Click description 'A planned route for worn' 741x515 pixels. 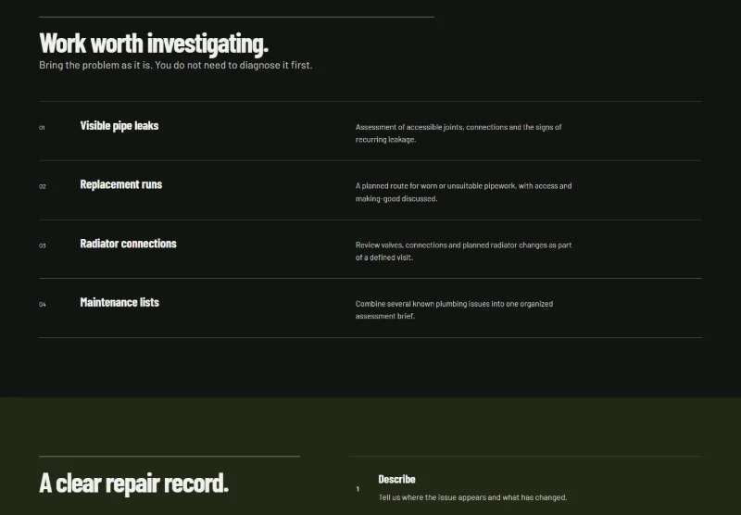[464, 193]
